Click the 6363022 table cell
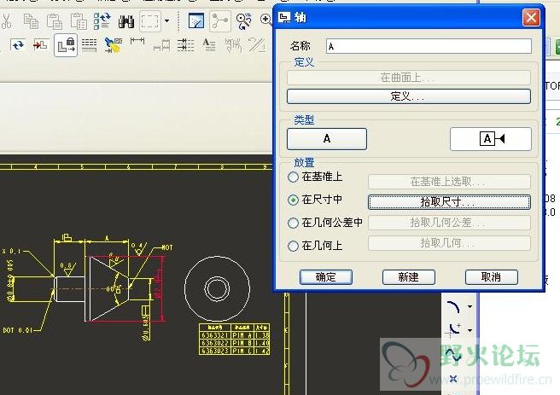Image resolution: width=560 pixels, height=395 pixels. pos(215,343)
